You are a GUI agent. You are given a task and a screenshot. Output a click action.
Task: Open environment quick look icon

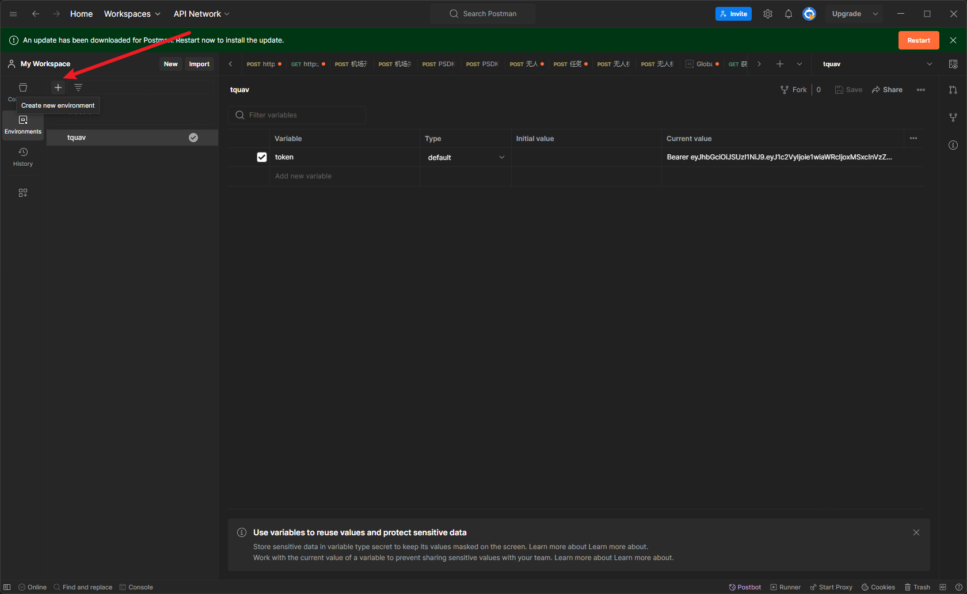[953, 64]
